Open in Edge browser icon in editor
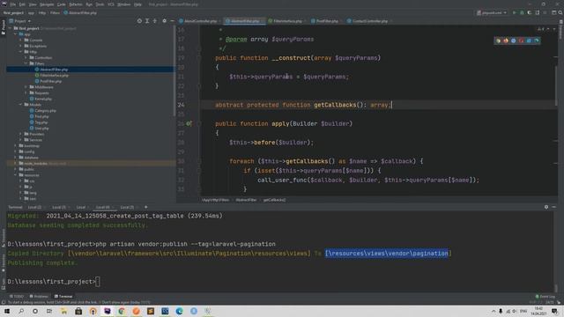 pos(537,41)
